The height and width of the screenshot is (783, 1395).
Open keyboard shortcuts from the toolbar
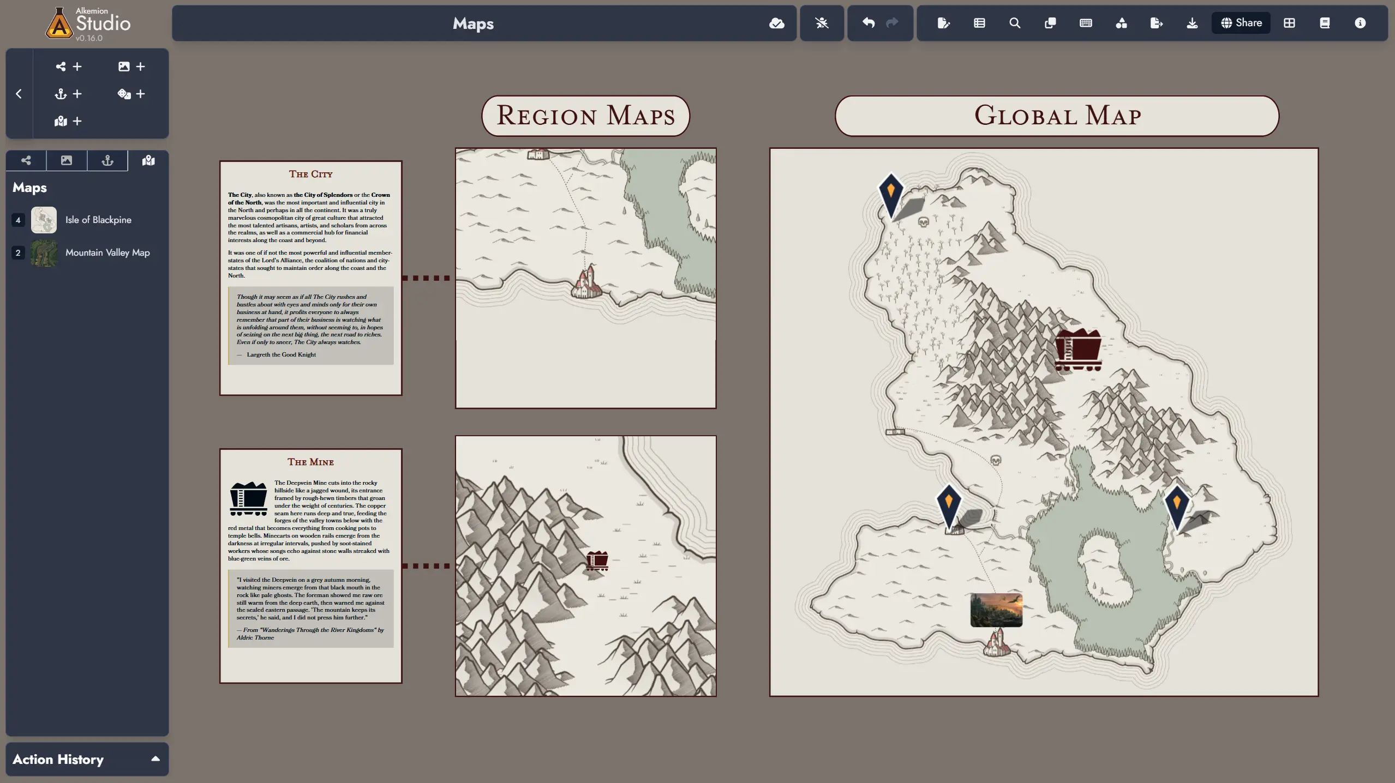coord(1085,23)
